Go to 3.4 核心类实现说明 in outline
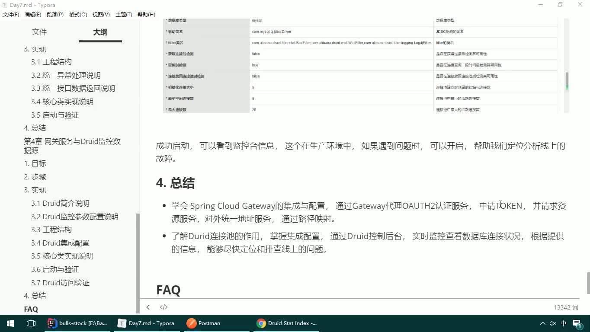 click(x=62, y=102)
